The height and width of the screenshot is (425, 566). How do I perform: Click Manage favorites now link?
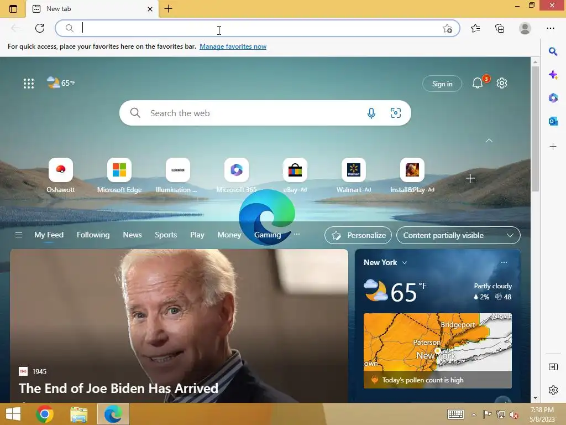click(233, 46)
